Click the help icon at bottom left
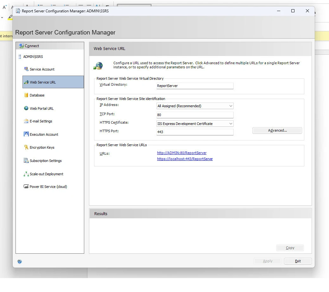The height and width of the screenshot is (292, 329). pyautogui.click(x=20, y=262)
